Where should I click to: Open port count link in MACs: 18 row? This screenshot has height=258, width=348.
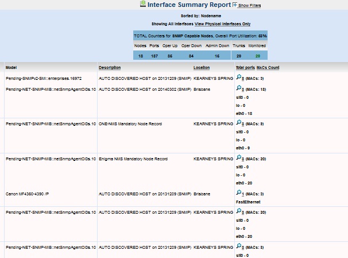[243, 90]
